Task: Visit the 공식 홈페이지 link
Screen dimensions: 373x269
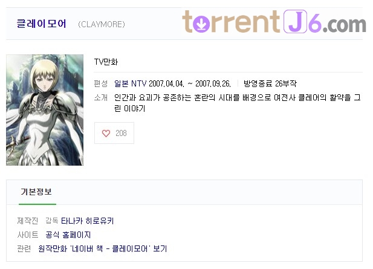Action: point(68,235)
